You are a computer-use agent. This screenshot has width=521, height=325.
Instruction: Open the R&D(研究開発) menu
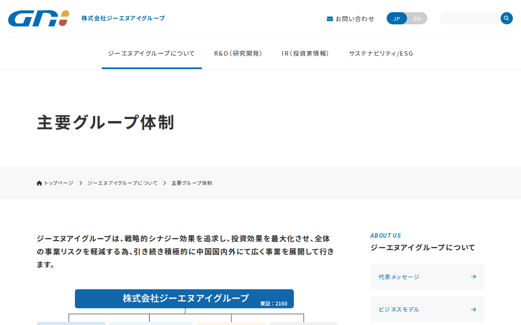(238, 53)
